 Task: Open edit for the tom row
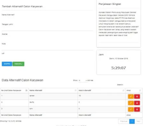click(x=131, y=110)
